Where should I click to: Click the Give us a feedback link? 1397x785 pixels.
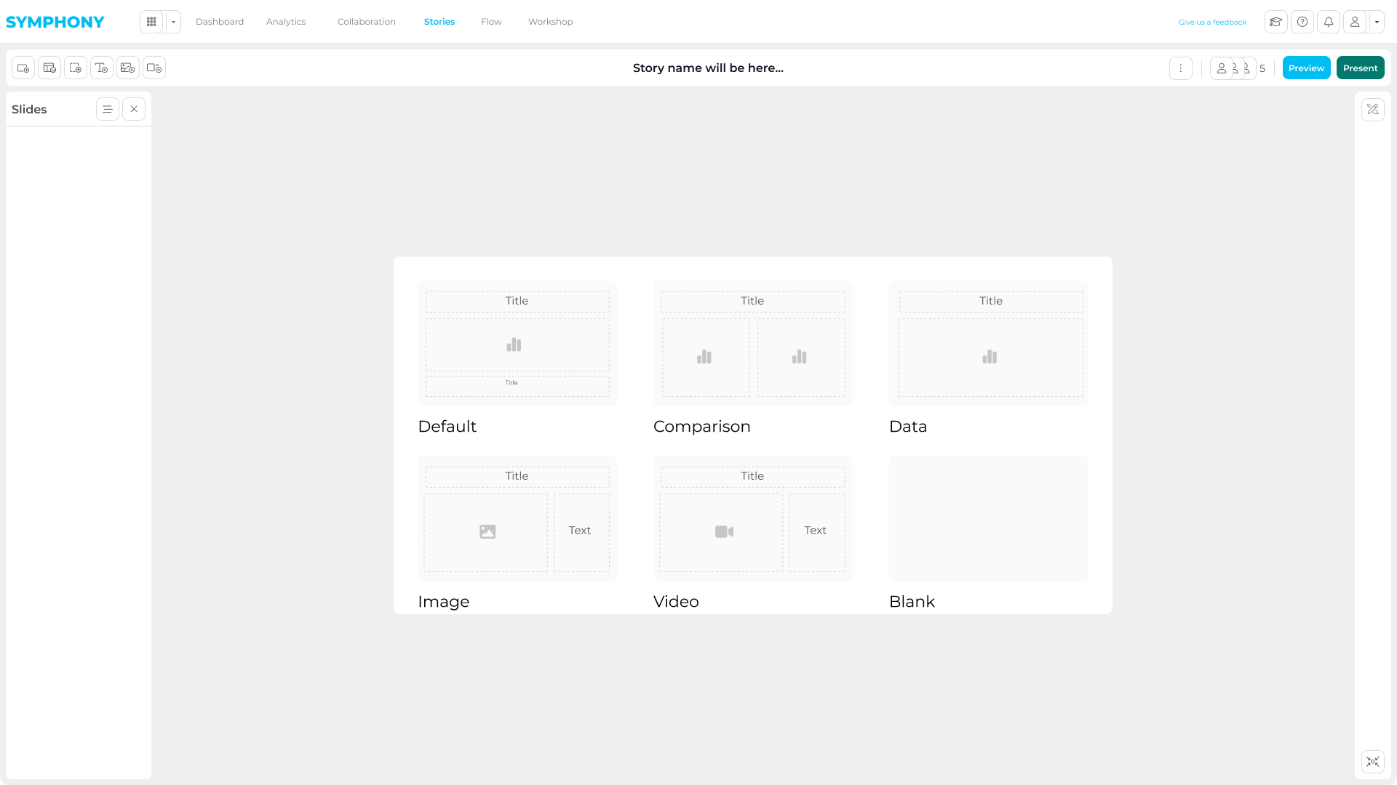[1212, 22]
